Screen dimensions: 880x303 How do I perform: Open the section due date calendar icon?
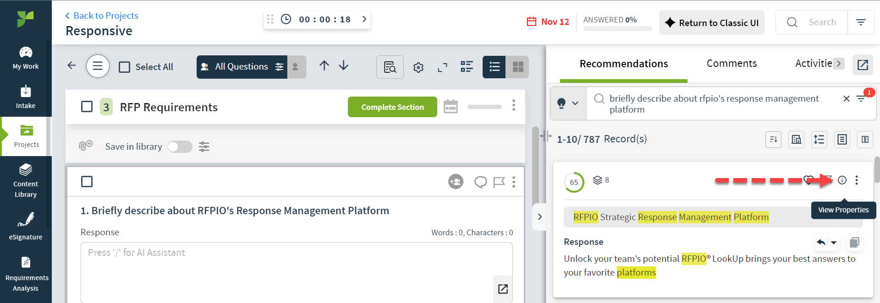pos(451,106)
